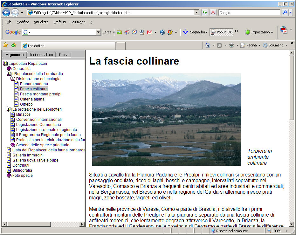The height and width of the screenshot is (235, 296).
Task: Open a new blank browser tab
Action: click(x=121, y=46)
